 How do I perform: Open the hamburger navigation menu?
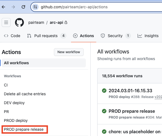click(x=6, y=22)
